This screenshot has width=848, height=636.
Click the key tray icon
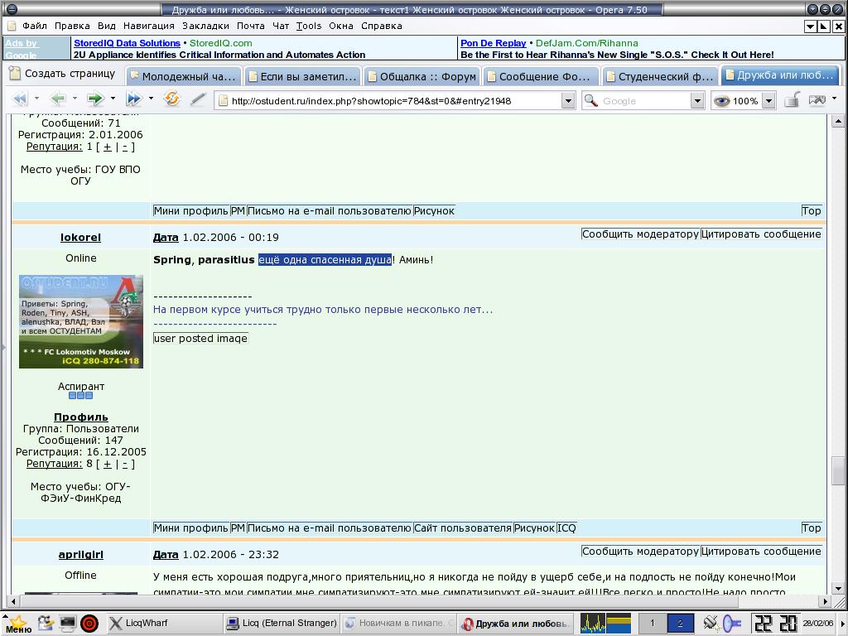click(x=732, y=624)
